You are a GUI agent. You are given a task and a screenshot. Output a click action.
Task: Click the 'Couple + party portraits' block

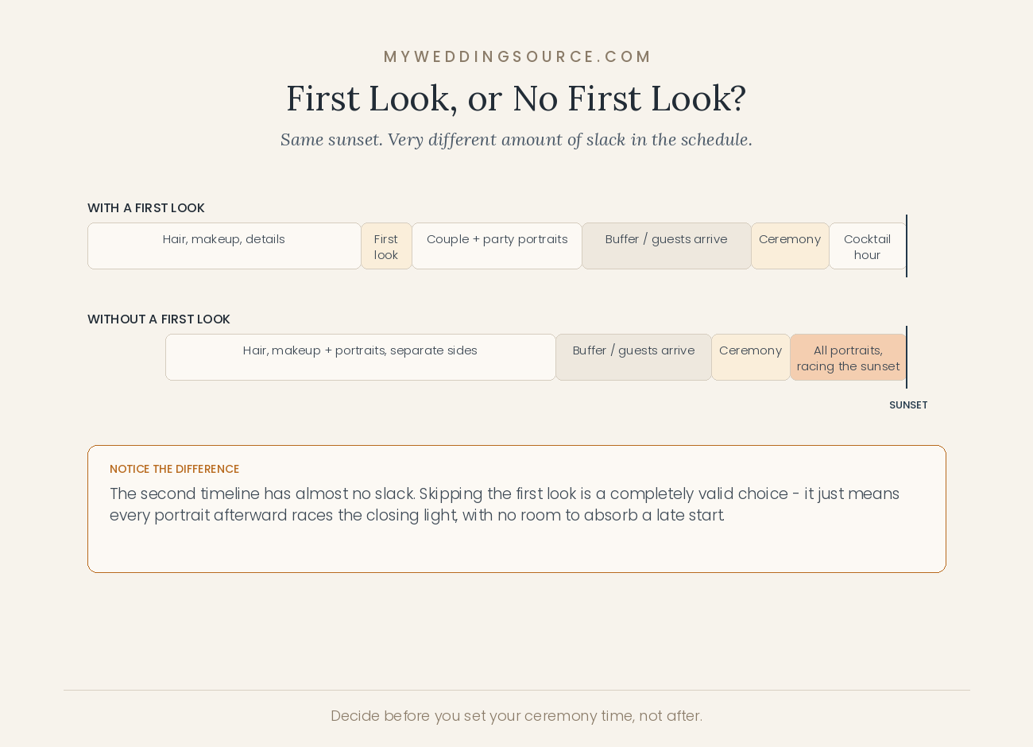pyautogui.click(x=497, y=246)
